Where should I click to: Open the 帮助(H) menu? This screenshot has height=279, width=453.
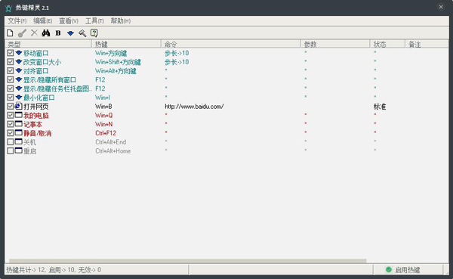coord(121,21)
